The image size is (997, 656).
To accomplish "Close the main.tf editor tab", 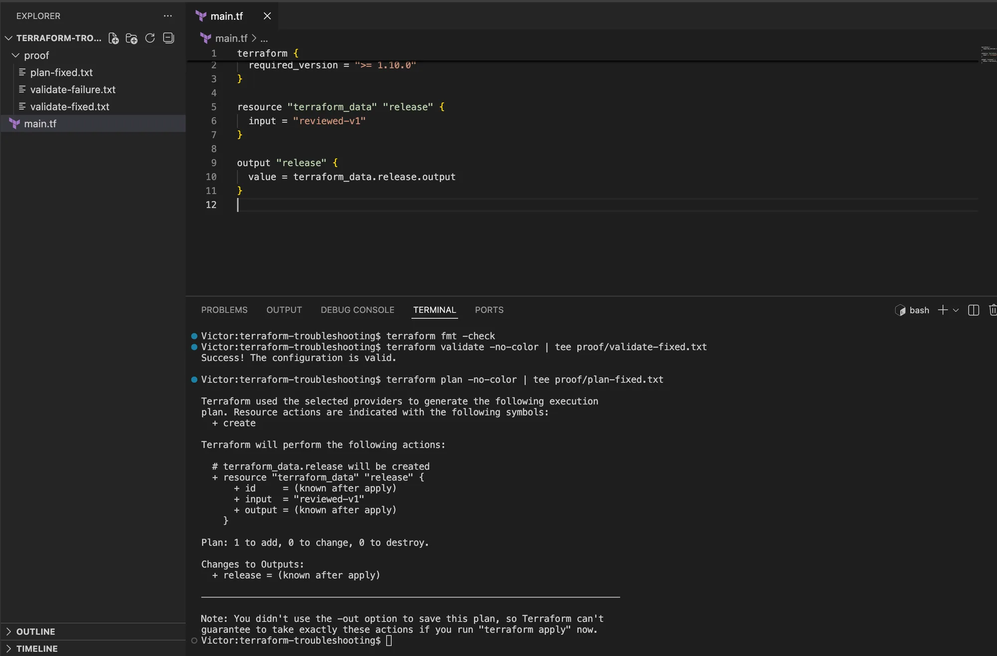I will pyautogui.click(x=267, y=16).
